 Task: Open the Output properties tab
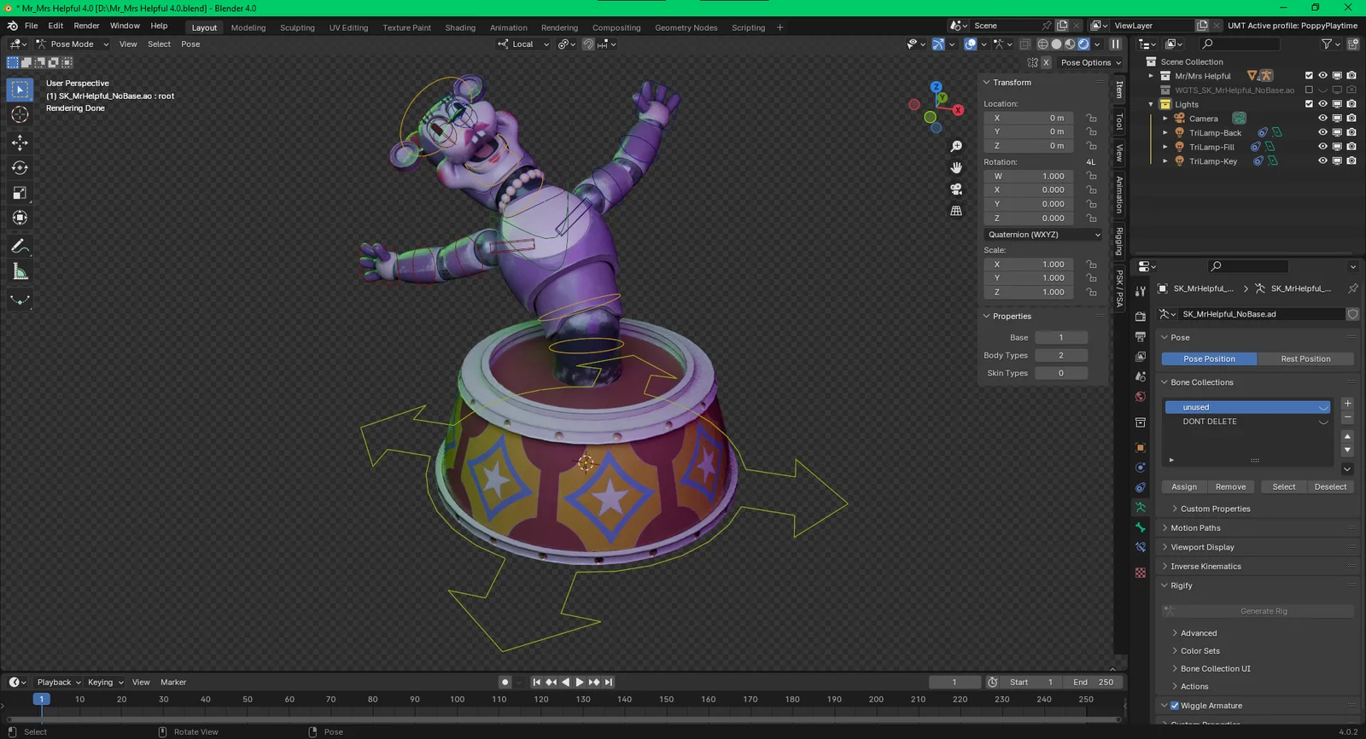[x=1141, y=336]
